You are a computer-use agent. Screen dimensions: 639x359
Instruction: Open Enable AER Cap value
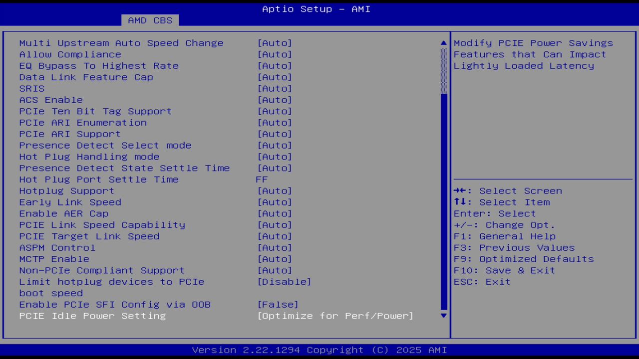(x=275, y=213)
